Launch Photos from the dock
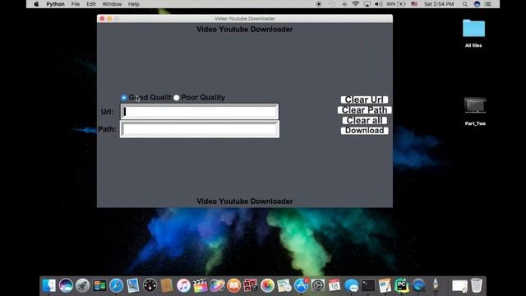This screenshot has height=296, width=526. coord(267,285)
